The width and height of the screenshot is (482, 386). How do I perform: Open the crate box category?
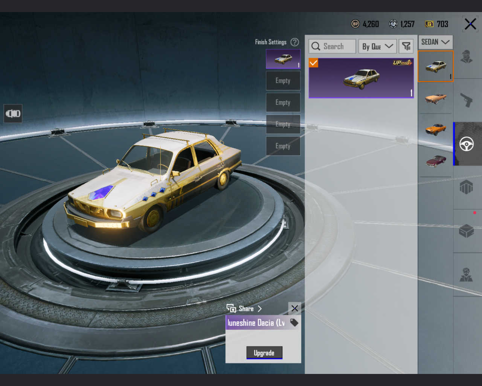[467, 231]
